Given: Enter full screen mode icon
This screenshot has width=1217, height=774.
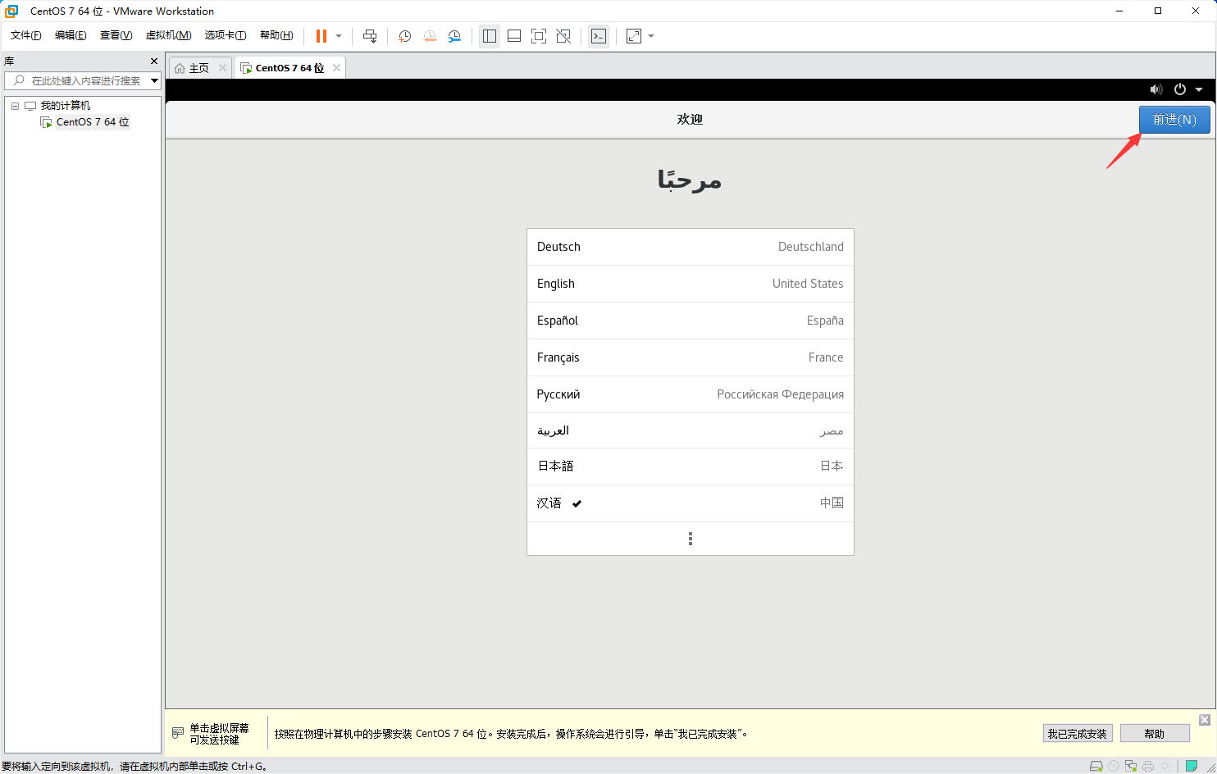Looking at the screenshot, I should pyautogui.click(x=539, y=36).
